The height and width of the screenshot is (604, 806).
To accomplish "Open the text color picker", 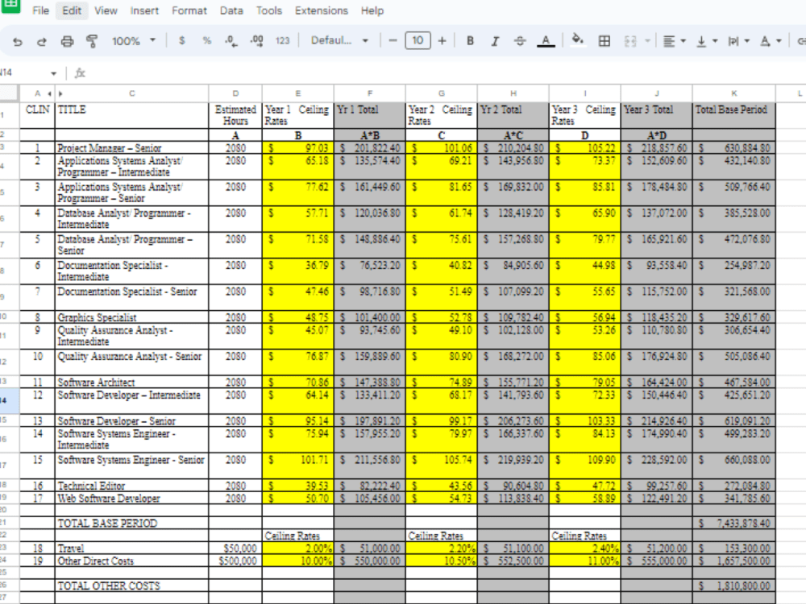I will (546, 41).
